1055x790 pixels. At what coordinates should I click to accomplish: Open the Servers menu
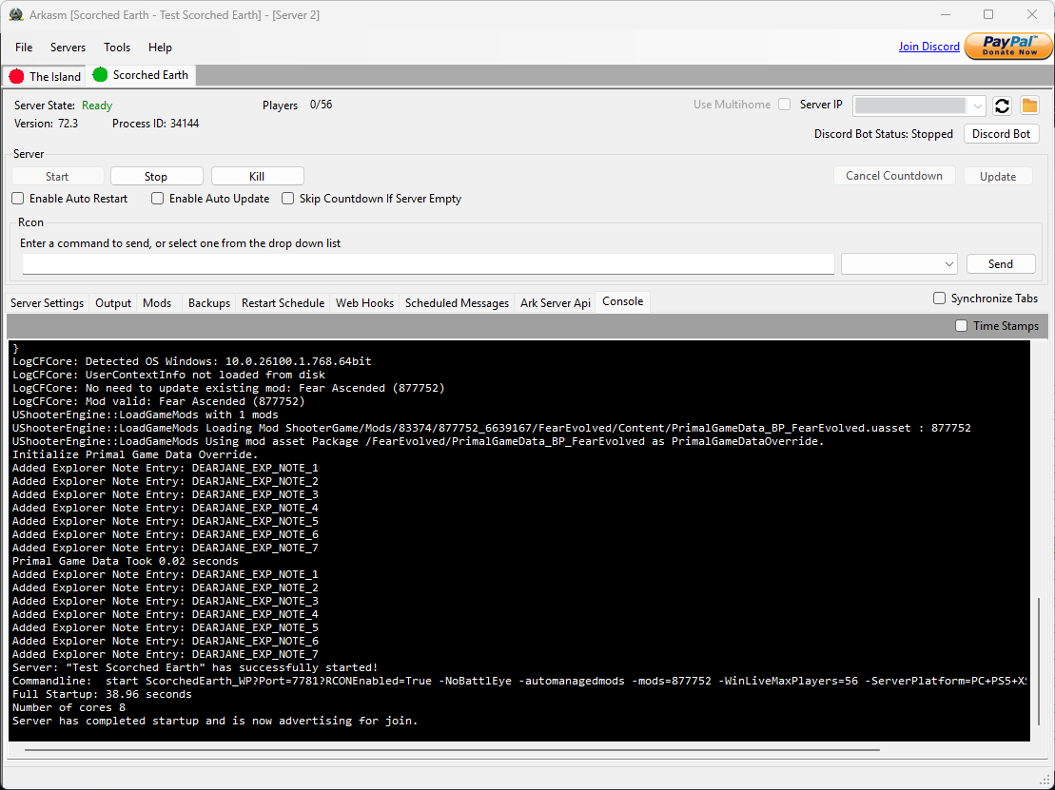68,48
